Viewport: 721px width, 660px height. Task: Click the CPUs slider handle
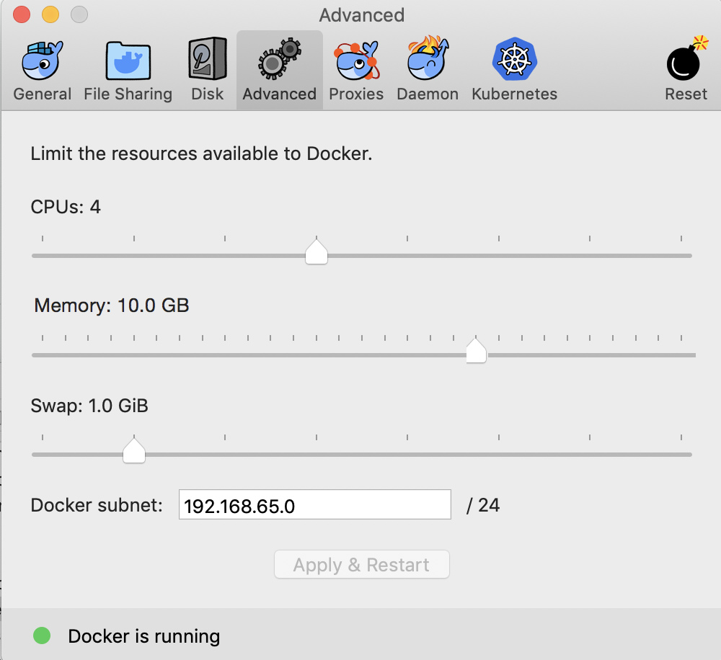coord(316,252)
